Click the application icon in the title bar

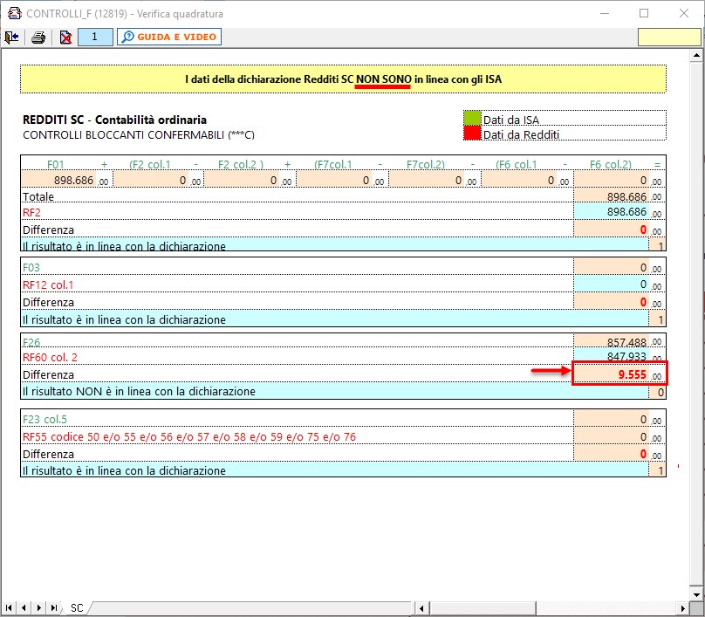pyautogui.click(x=14, y=13)
